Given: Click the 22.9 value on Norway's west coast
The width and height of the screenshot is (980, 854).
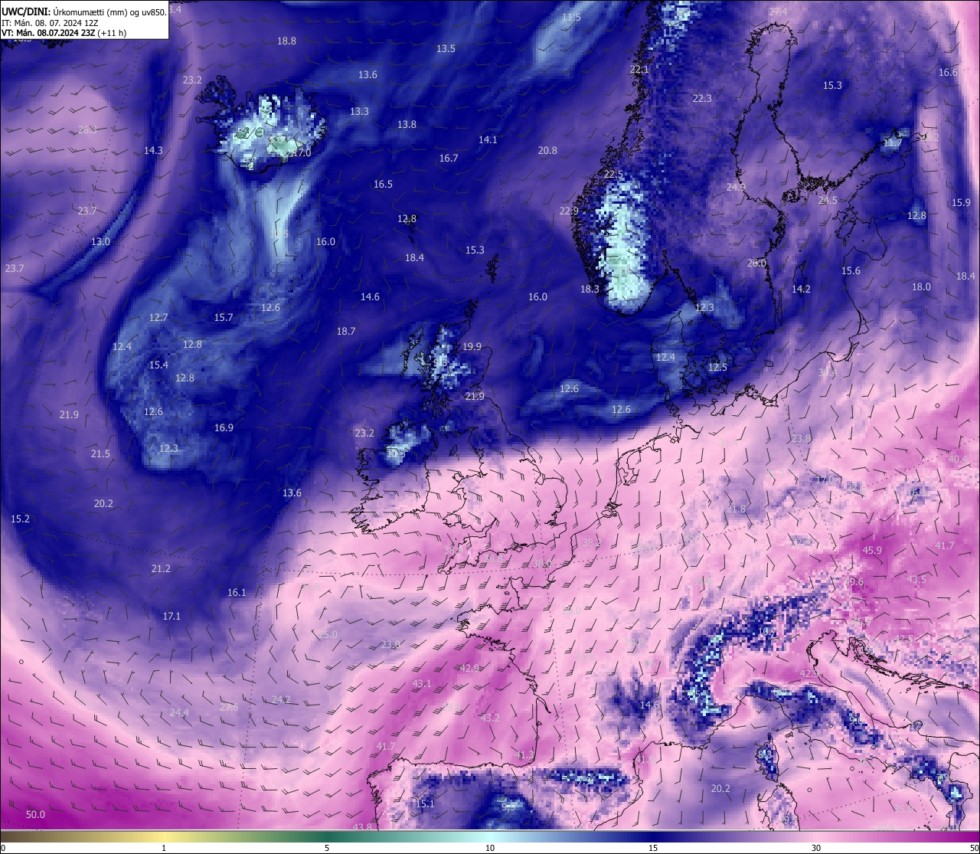Looking at the screenshot, I should 569,211.
